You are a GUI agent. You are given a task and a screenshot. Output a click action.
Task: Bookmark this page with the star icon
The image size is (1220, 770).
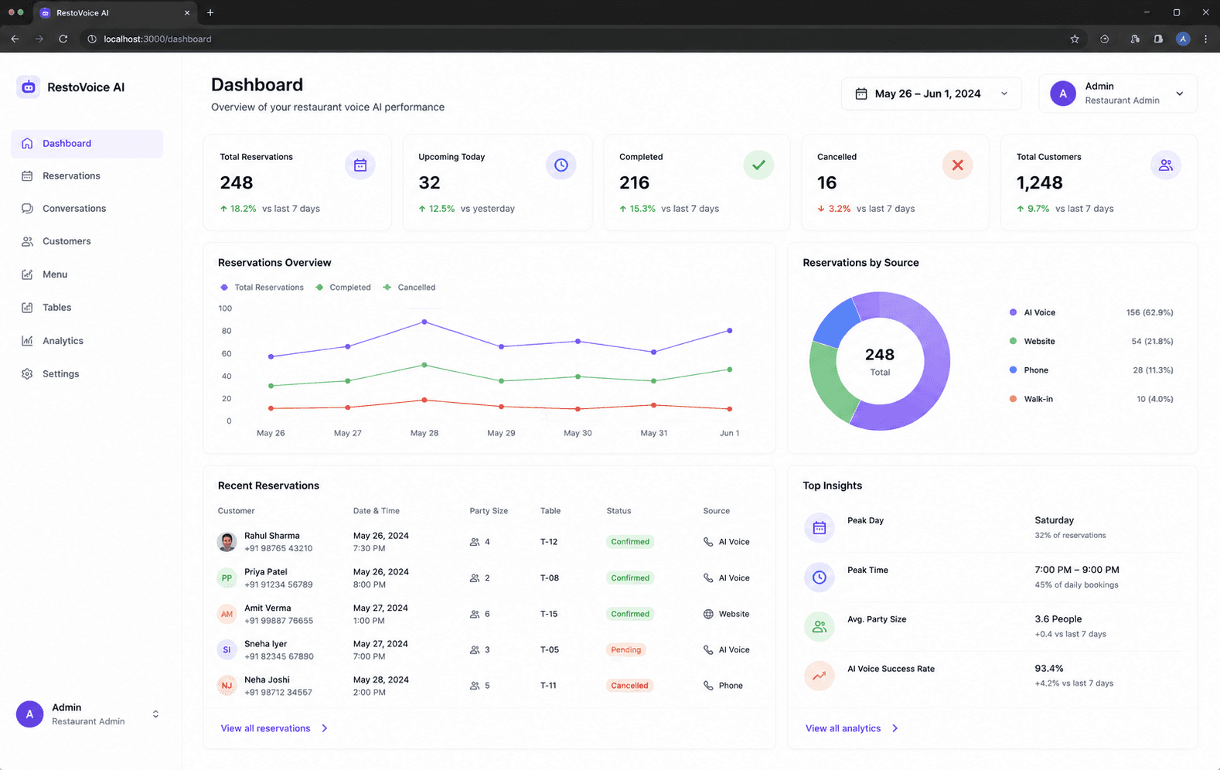click(1075, 39)
